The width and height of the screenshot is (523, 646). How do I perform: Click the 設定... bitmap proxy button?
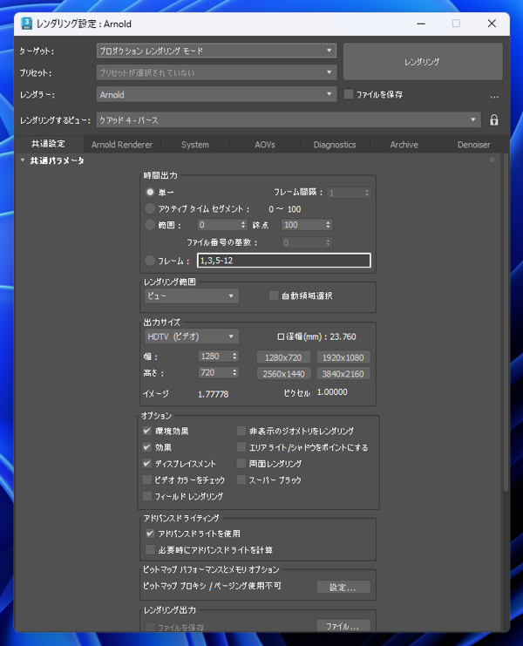tap(343, 587)
